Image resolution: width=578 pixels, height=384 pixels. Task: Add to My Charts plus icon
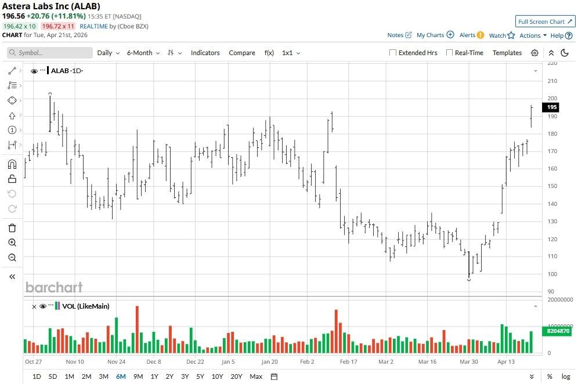450,35
